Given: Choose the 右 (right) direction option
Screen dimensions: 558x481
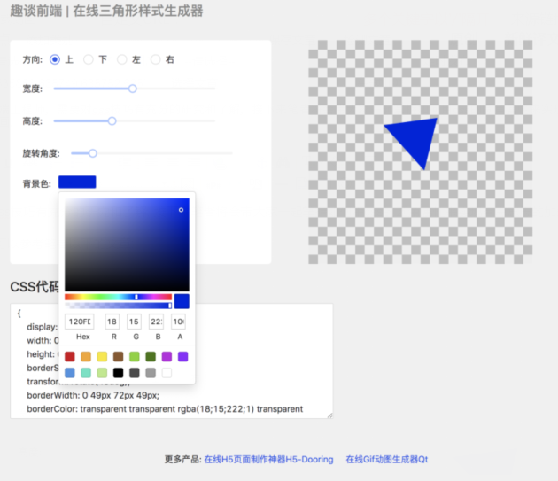Looking at the screenshot, I should click(x=155, y=59).
